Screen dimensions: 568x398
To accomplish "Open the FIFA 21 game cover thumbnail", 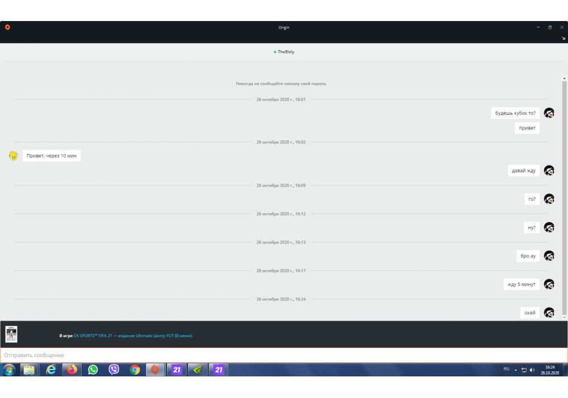I will coord(11,334).
